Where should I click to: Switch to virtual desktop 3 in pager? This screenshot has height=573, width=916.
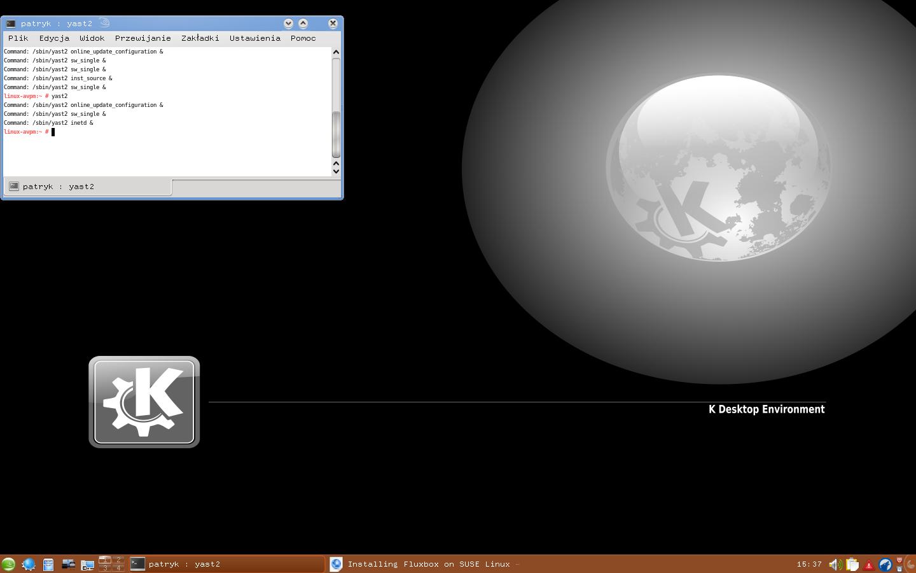pyautogui.click(x=105, y=568)
